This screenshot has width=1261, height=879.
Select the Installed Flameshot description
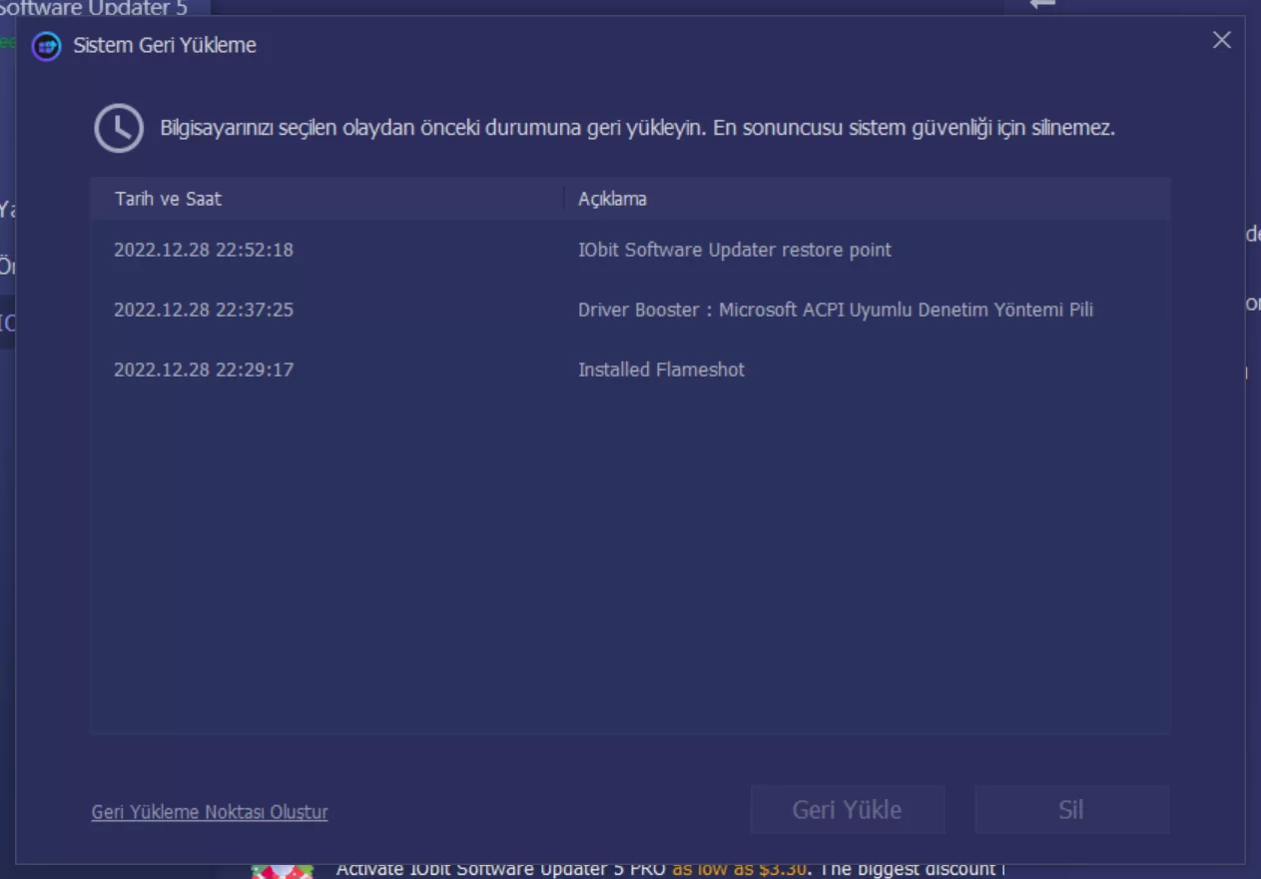click(661, 370)
